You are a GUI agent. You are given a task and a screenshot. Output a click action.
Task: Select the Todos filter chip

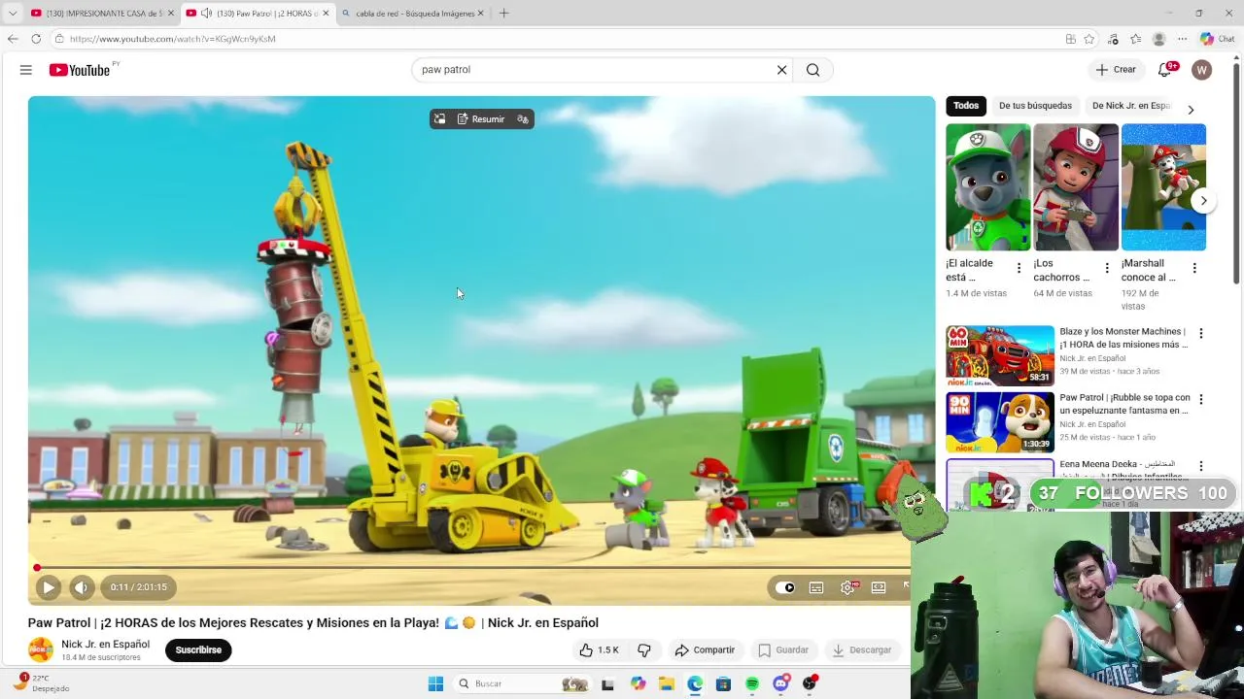tap(966, 106)
